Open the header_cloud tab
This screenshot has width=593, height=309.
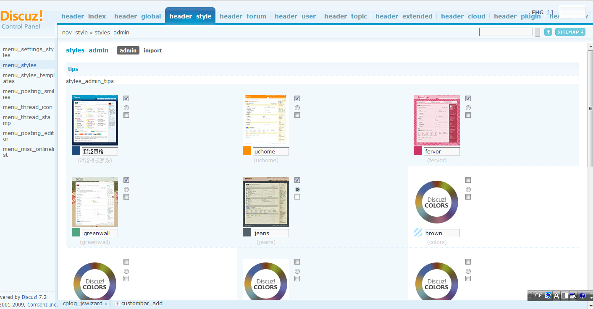463,16
